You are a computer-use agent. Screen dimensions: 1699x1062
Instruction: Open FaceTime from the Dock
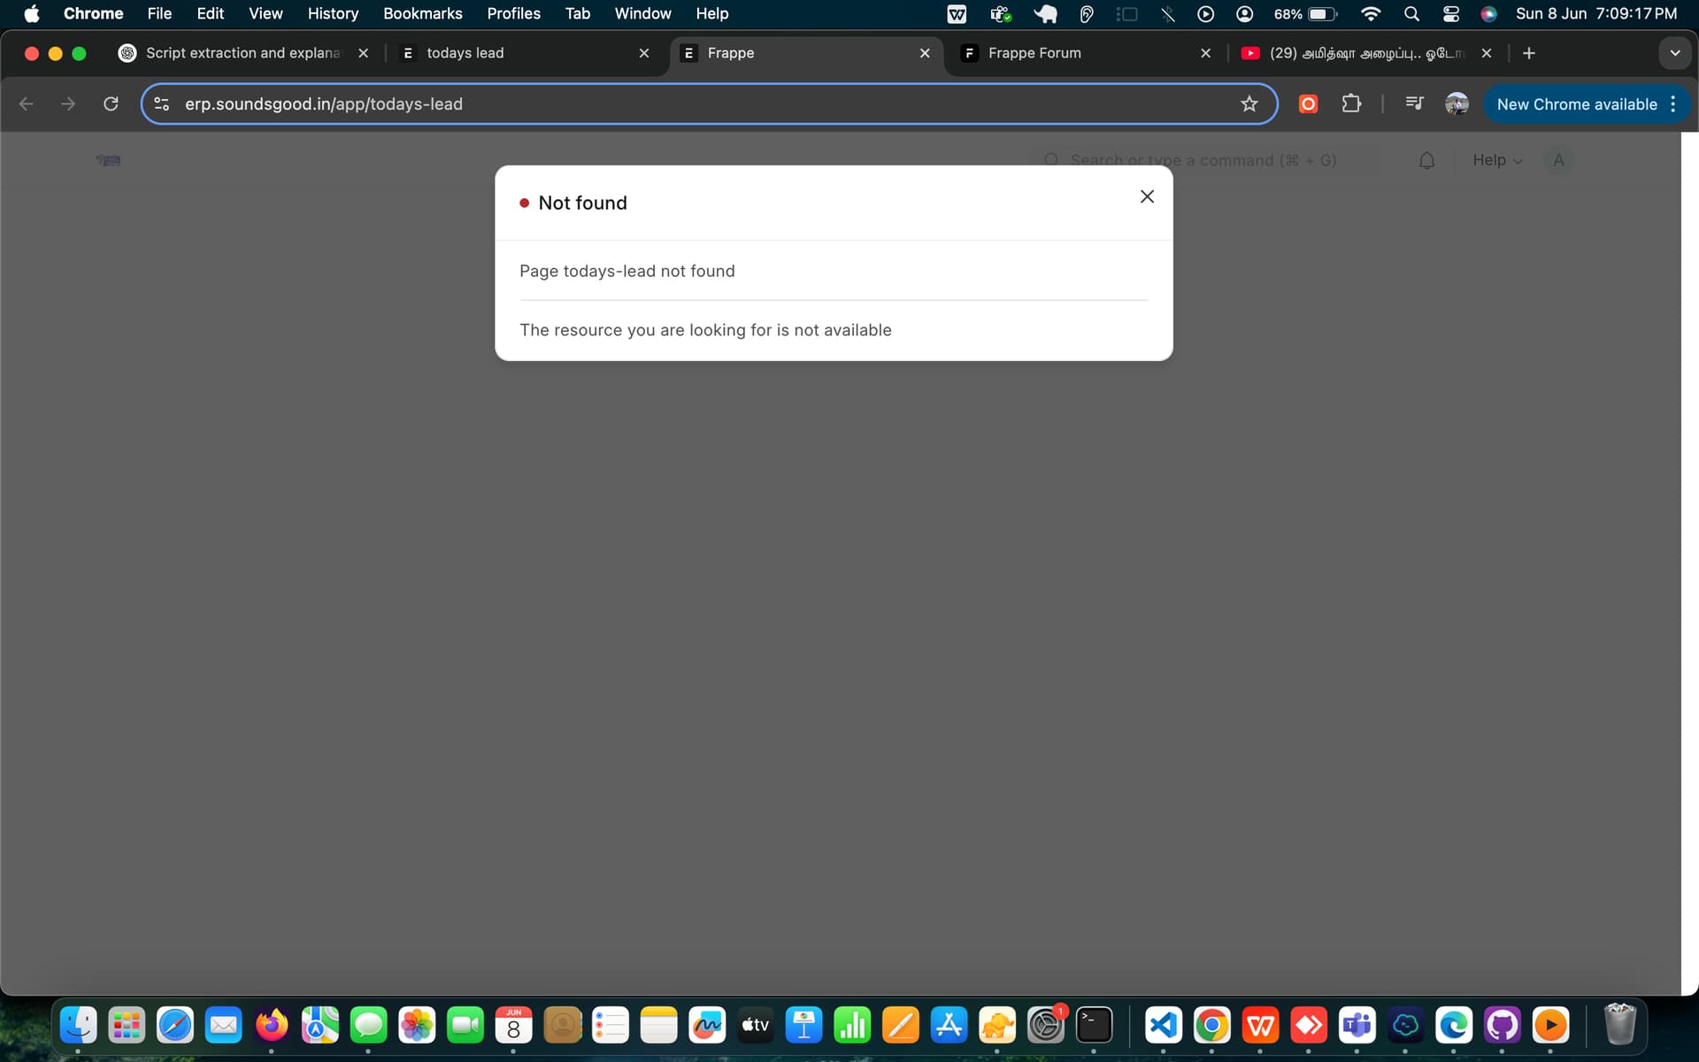coord(465,1026)
